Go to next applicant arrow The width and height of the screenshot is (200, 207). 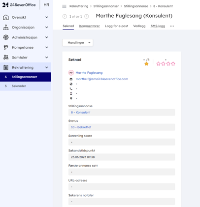[x=87, y=16]
